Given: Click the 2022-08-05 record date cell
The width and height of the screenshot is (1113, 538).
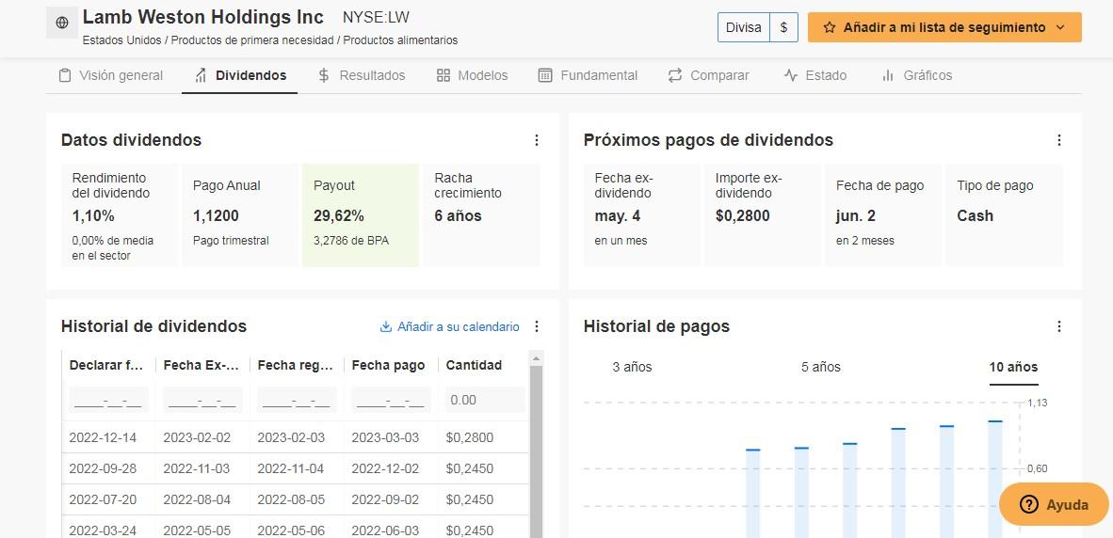Looking at the screenshot, I should 291,500.
